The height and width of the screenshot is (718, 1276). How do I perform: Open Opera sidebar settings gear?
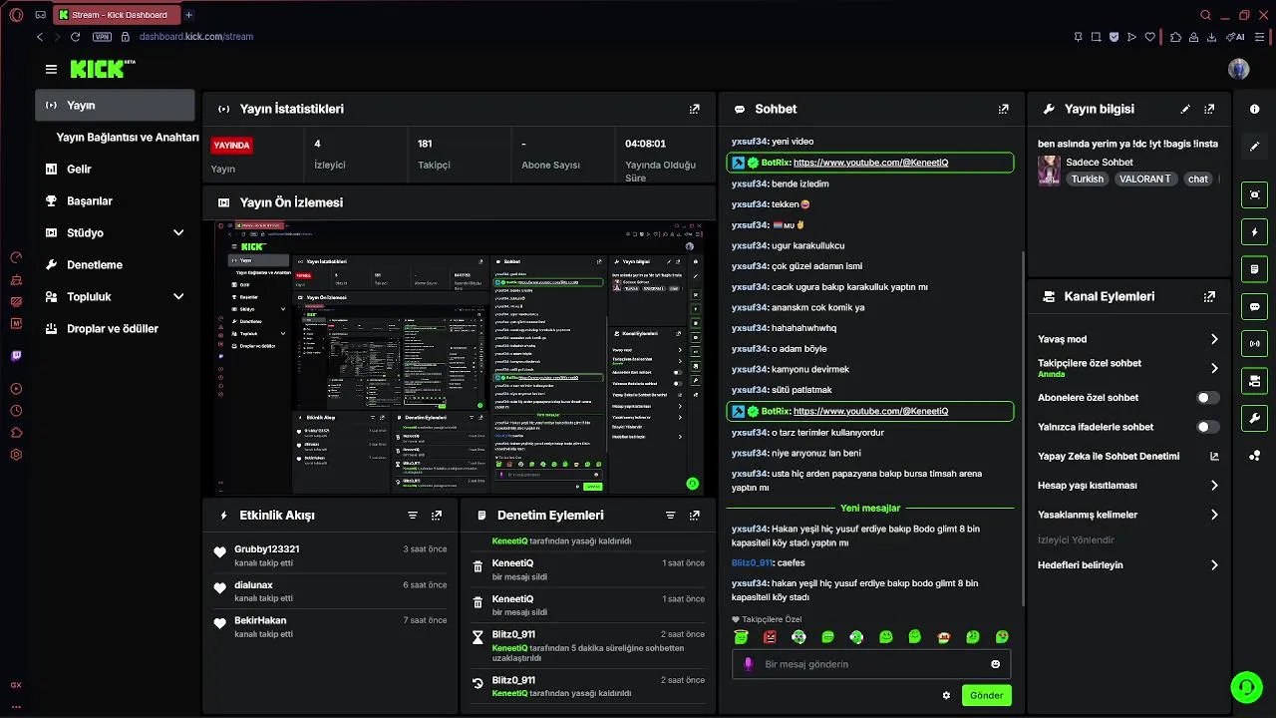(16, 455)
